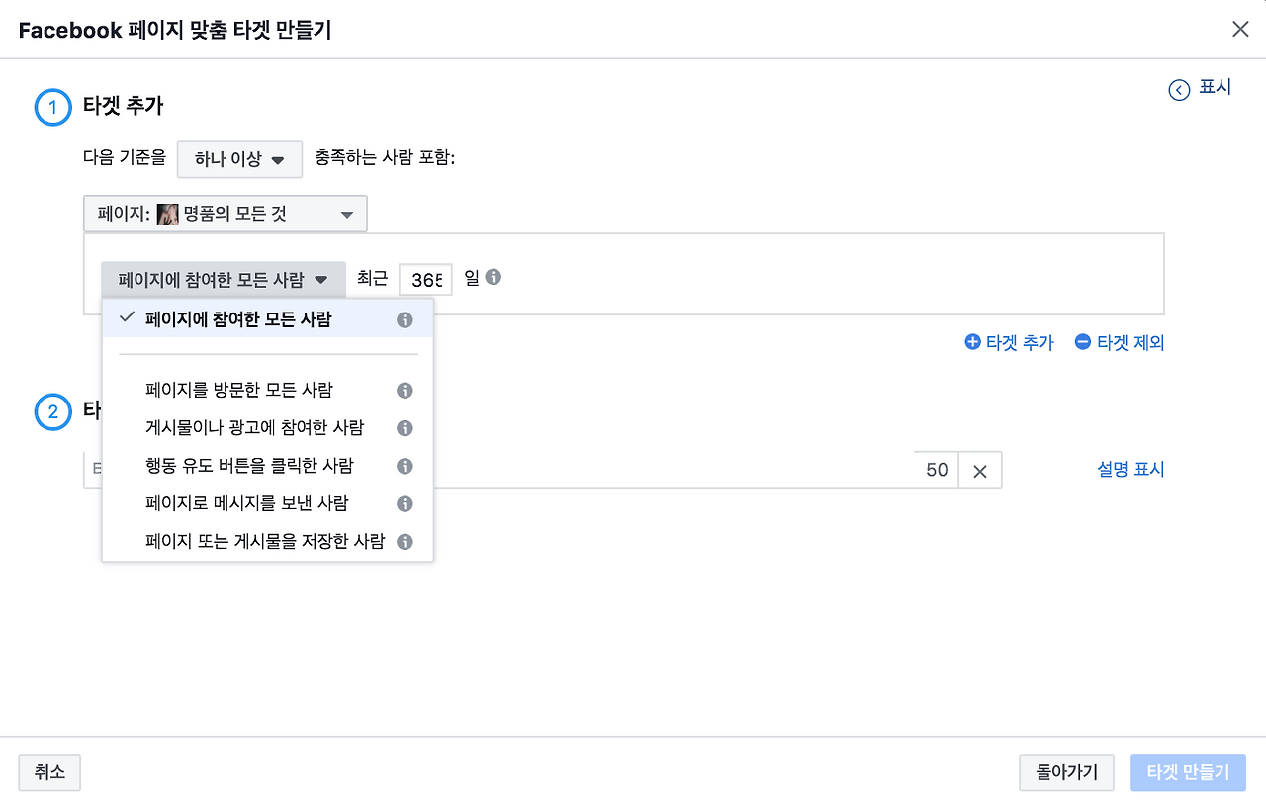Click info icon next to 페이지에 참여한 모든 사람
Screen dimensions: 1266x806
(404, 320)
